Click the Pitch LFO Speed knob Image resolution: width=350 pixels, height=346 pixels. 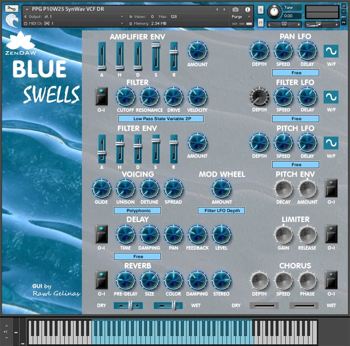(x=283, y=143)
